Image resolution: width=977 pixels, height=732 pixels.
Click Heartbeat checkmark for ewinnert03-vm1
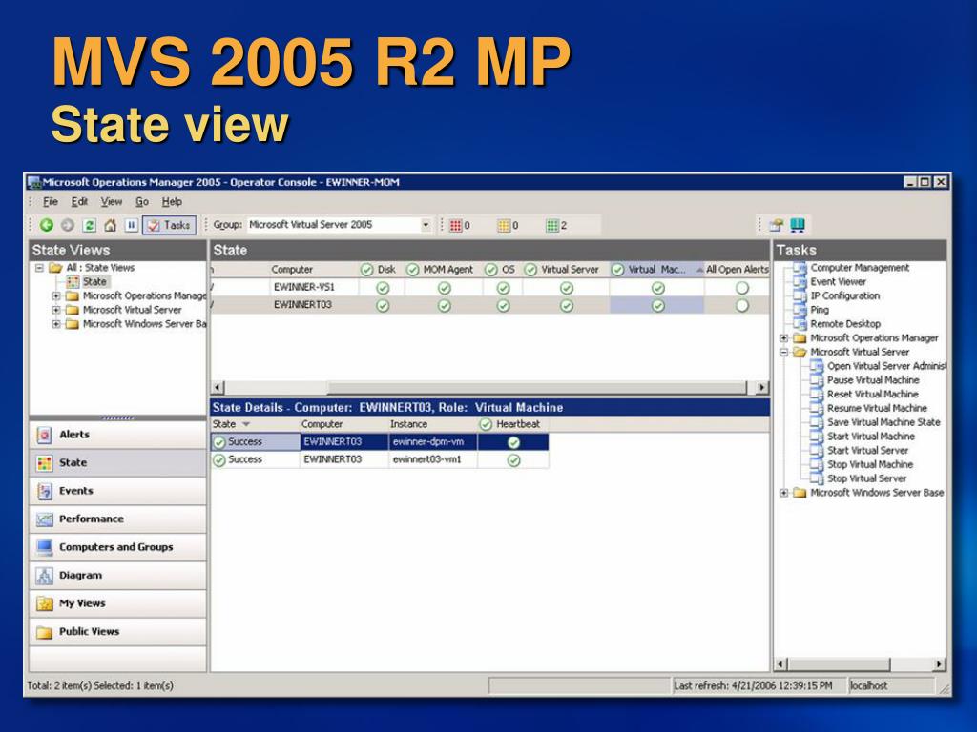pos(513,460)
